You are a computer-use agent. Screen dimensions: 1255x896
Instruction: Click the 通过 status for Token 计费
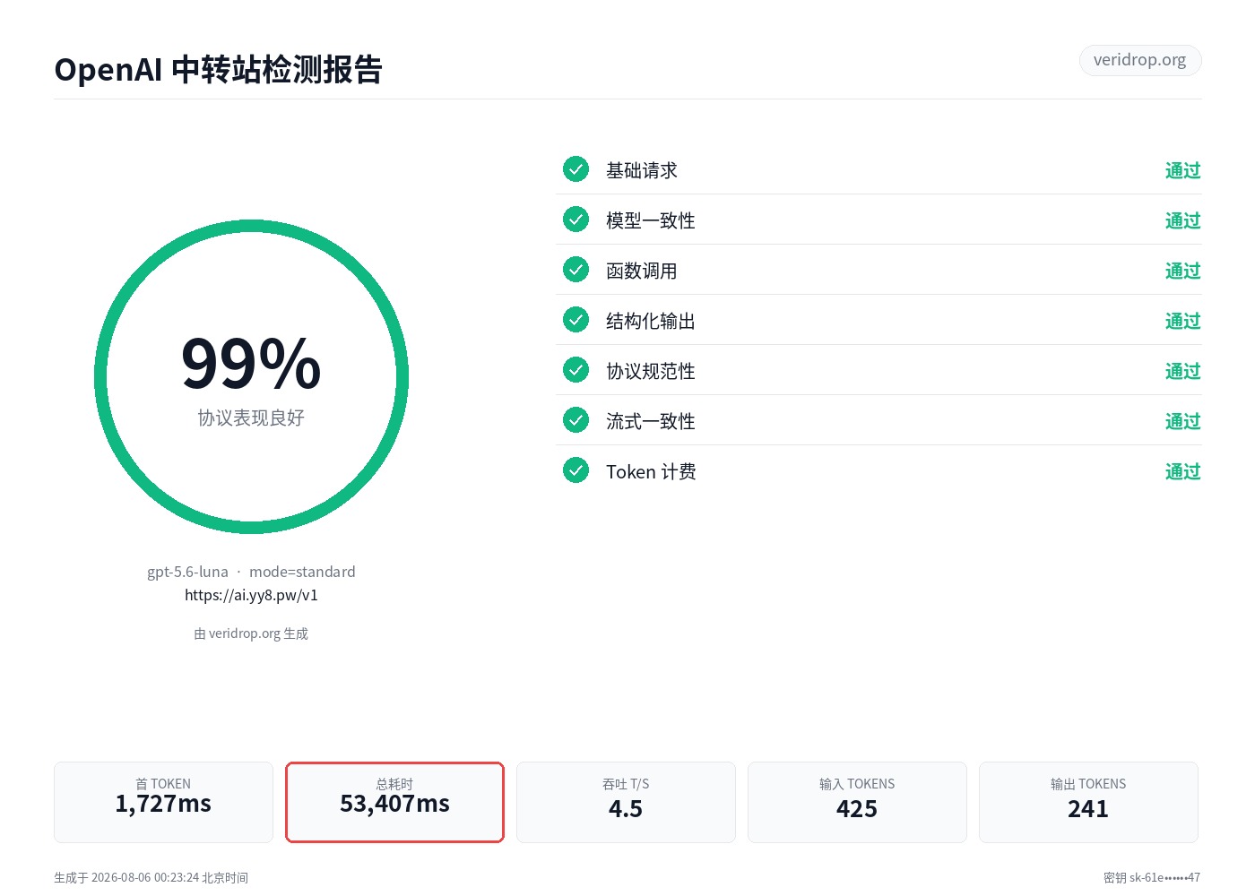click(x=1182, y=471)
